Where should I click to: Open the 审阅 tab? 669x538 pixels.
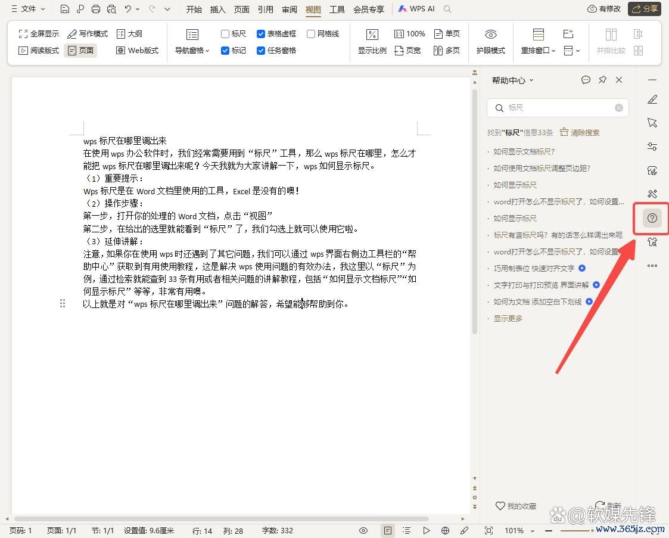(290, 9)
